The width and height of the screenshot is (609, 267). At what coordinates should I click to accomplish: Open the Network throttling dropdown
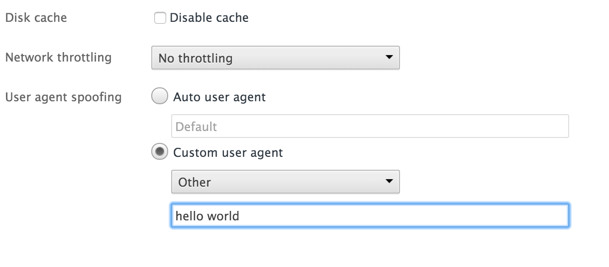click(275, 58)
